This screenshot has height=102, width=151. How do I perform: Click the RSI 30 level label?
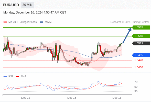point(136,91)
